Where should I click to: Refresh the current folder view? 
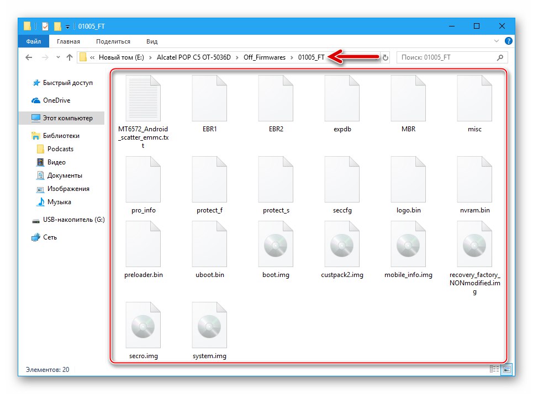pyautogui.click(x=385, y=57)
